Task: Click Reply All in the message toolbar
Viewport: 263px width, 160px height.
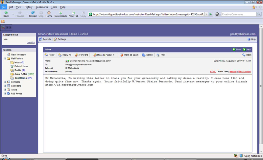Action: click(65, 55)
